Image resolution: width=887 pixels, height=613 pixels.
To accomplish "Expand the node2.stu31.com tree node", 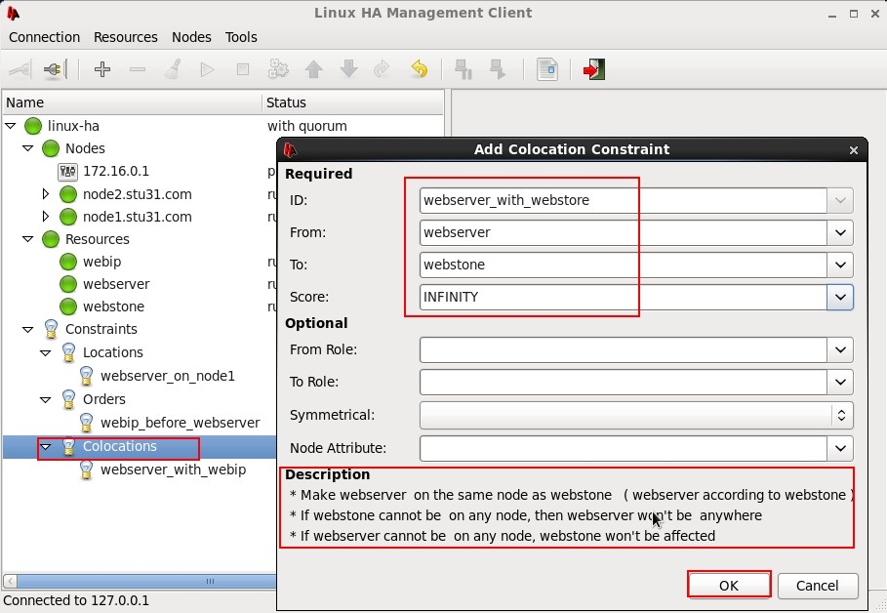I will click(x=46, y=194).
